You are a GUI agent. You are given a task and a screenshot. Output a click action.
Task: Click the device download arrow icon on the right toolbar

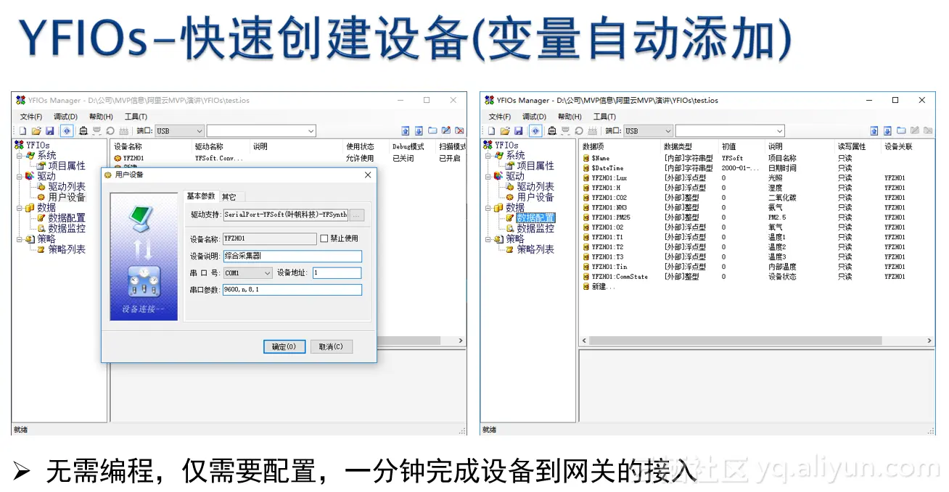[418, 130]
